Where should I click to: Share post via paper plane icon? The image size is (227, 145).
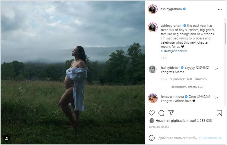pyautogui.click(x=171, y=113)
